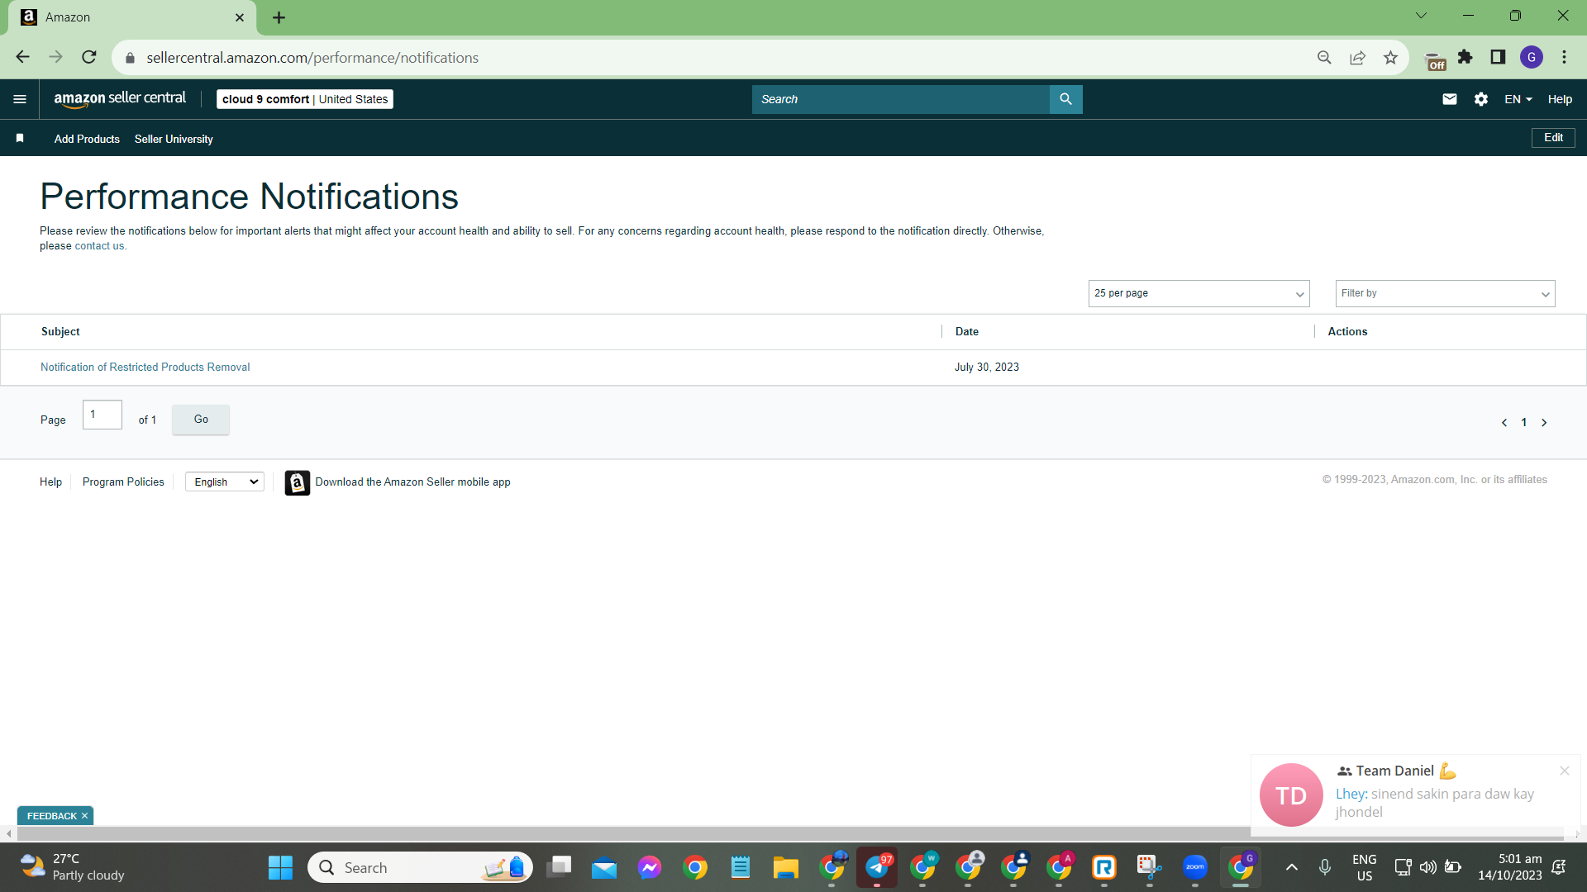Image resolution: width=1587 pixels, height=892 pixels.
Task: Open Help in the top bar
Action: [x=1560, y=99]
